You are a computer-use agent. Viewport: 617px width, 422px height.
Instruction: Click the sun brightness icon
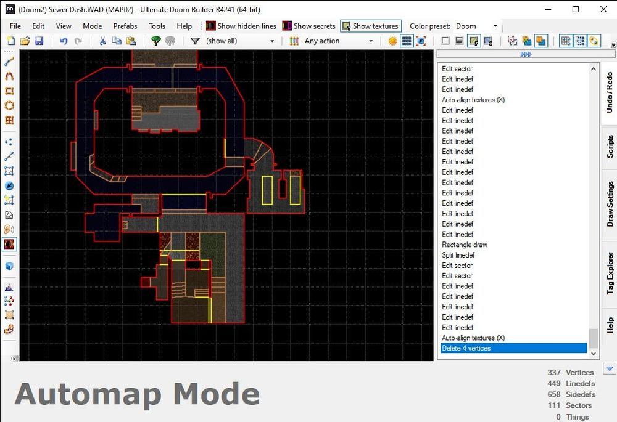tap(392, 41)
